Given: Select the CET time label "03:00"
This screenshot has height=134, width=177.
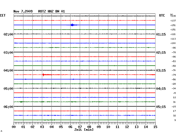Looking at the screenshot, I should [8, 53].
